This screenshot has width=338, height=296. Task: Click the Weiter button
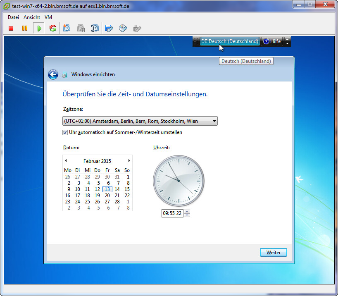(x=273, y=253)
